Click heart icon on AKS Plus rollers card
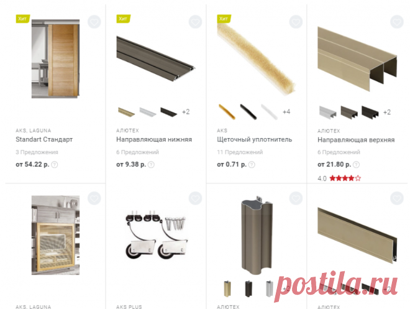This screenshot has height=309, width=410. 195,198
